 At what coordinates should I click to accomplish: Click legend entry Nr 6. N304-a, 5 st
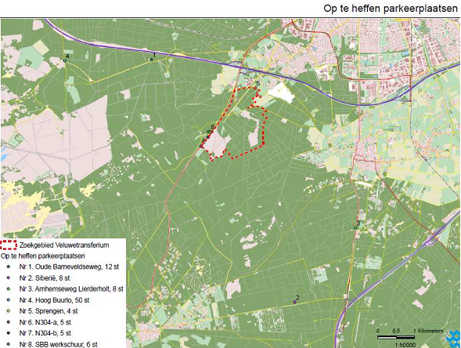45,322
